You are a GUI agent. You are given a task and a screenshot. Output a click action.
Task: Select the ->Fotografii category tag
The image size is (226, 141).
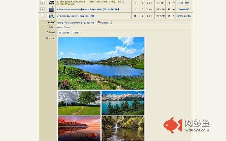[64, 33]
